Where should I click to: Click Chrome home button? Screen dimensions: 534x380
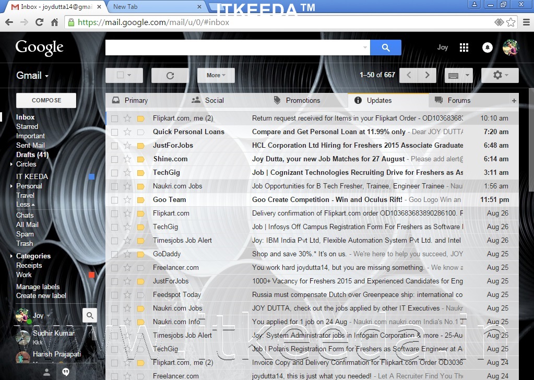pyautogui.click(x=54, y=22)
